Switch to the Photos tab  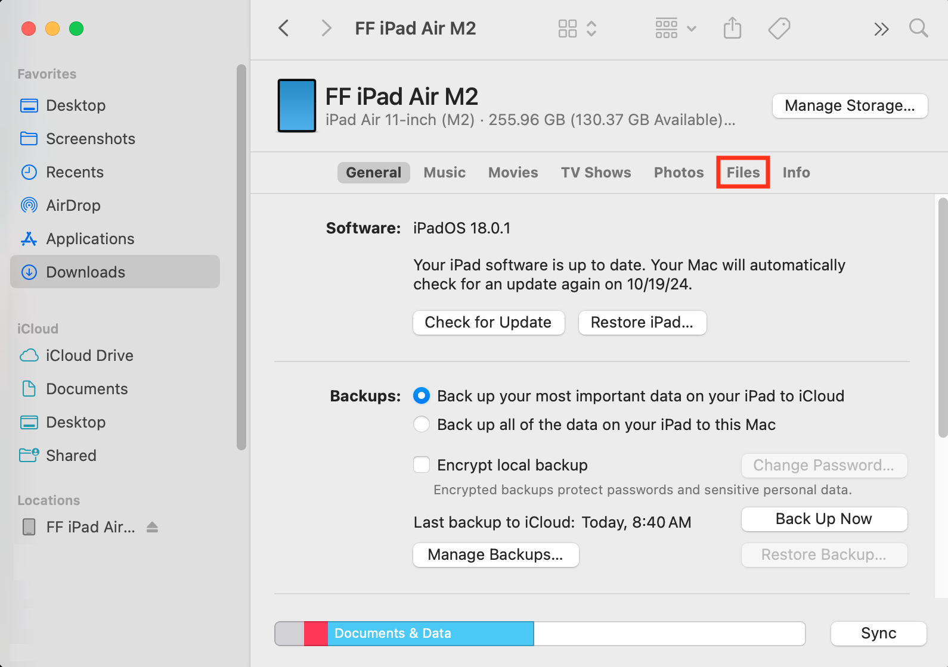tap(679, 173)
